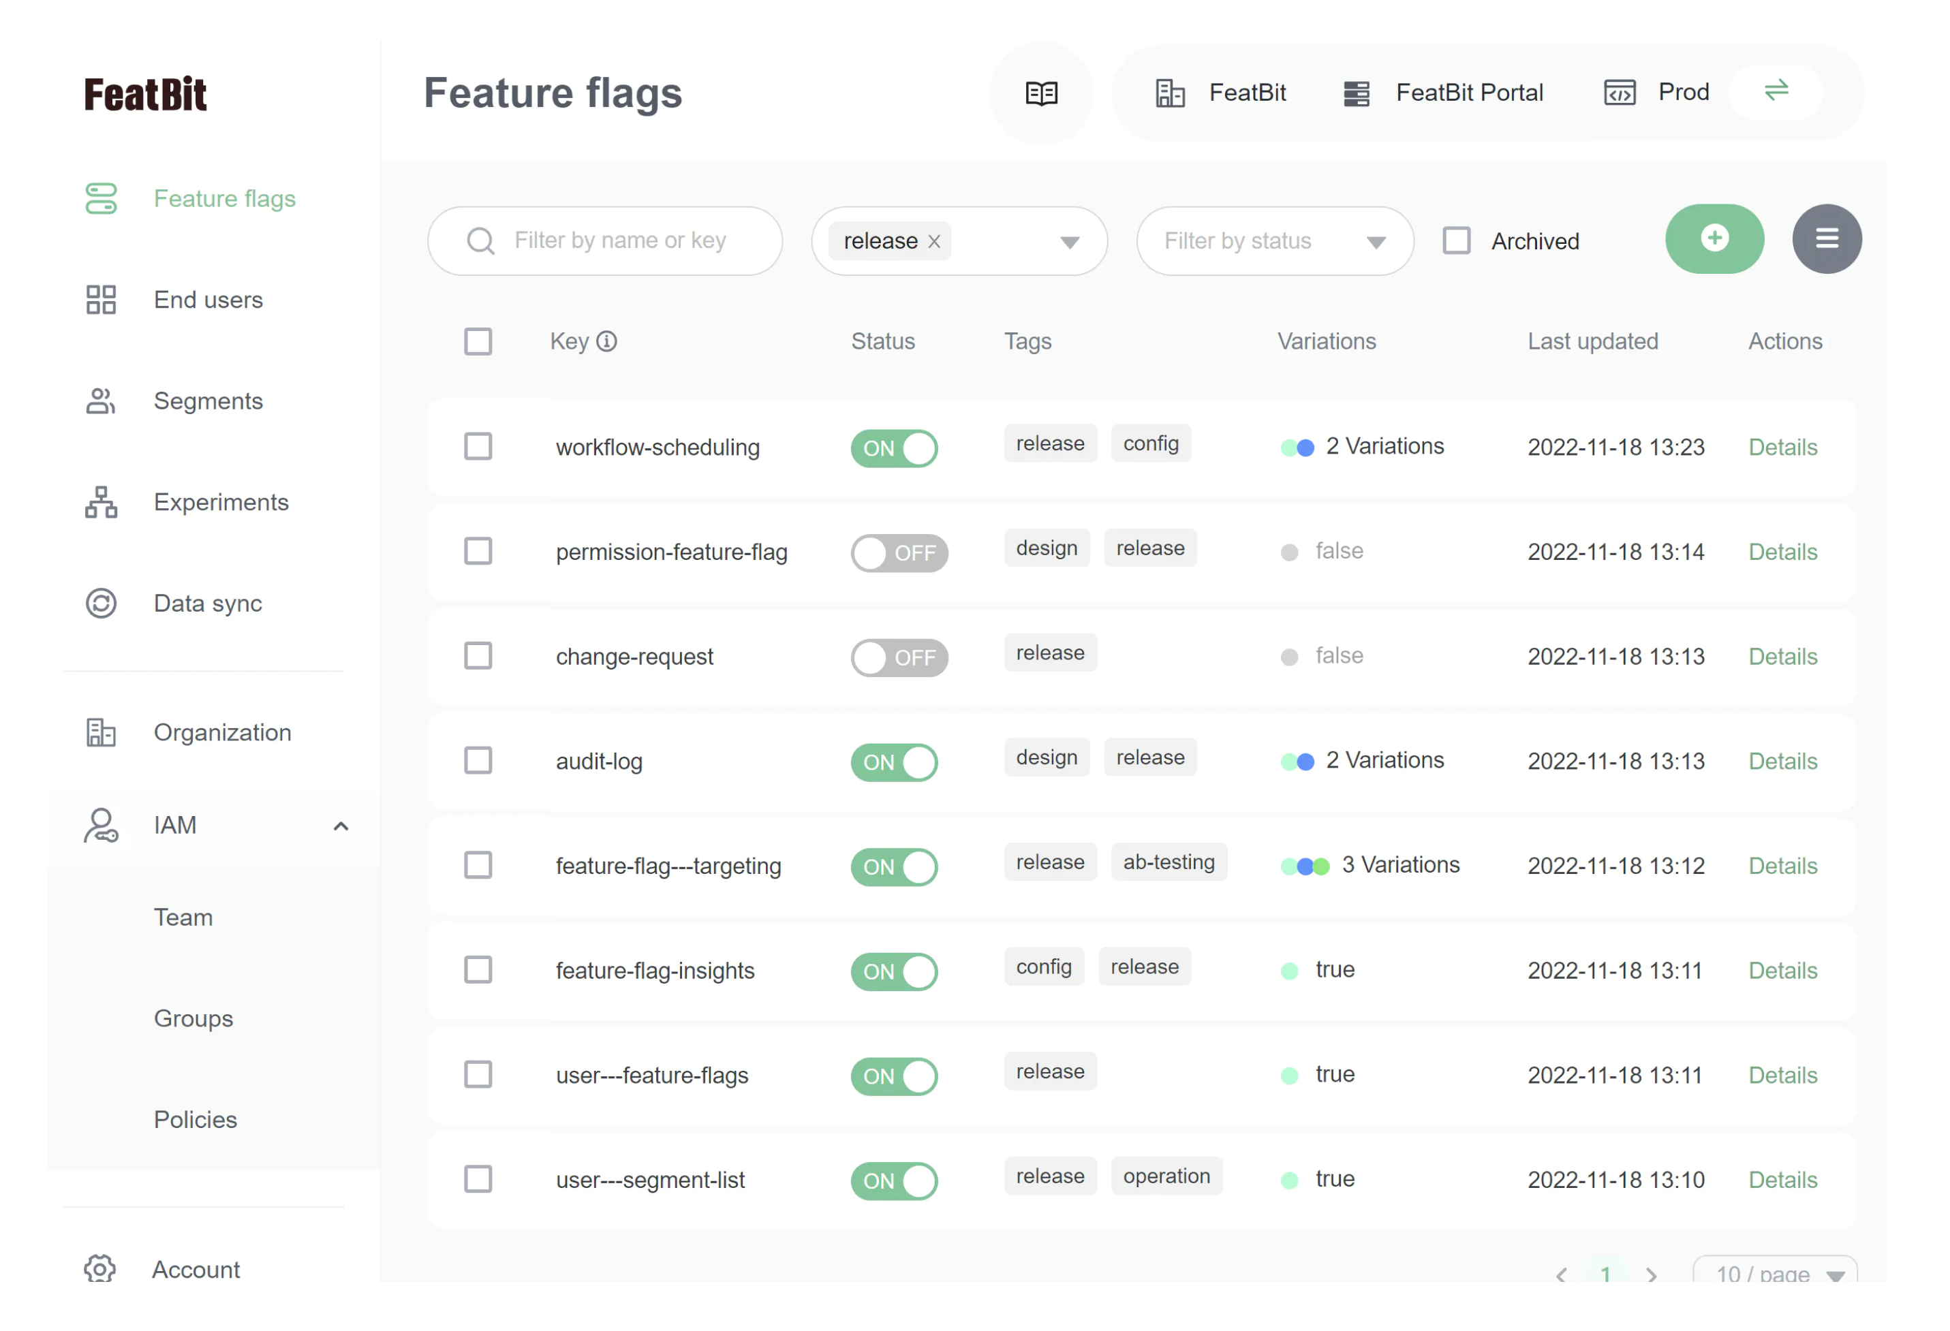
Task: Open Groups under IAM
Action: 193,1019
